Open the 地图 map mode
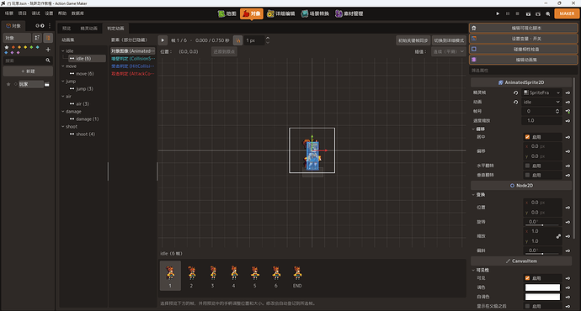This screenshot has width=581, height=311. pyautogui.click(x=227, y=13)
